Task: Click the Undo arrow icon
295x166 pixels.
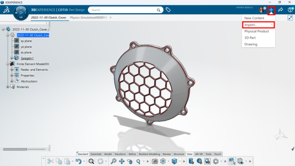Action: click(79, 161)
